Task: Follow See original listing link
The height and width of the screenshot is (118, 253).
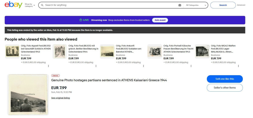Action: click(61, 98)
